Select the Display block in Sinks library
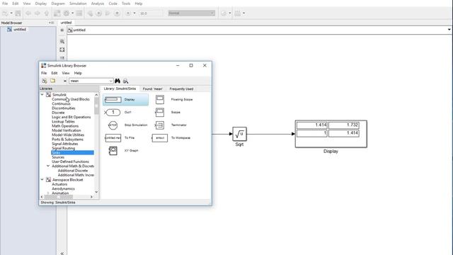 click(125, 99)
